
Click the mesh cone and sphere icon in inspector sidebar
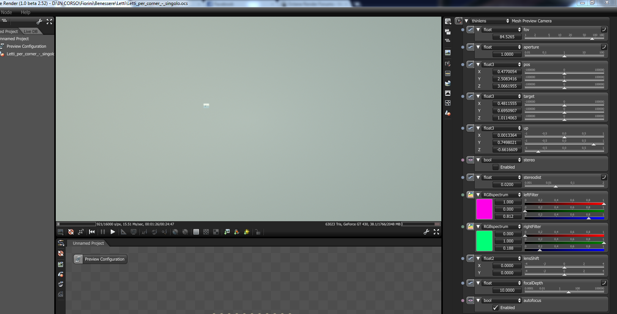(448, 113)
